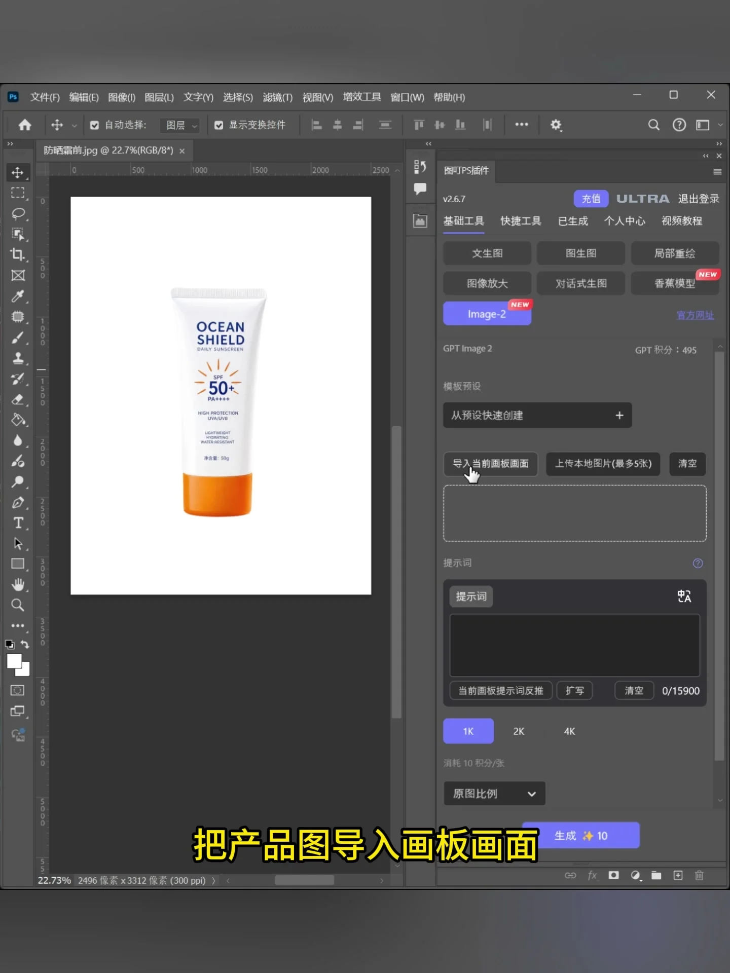Open the search magnifier in options bar

click(x=654, y=125)
